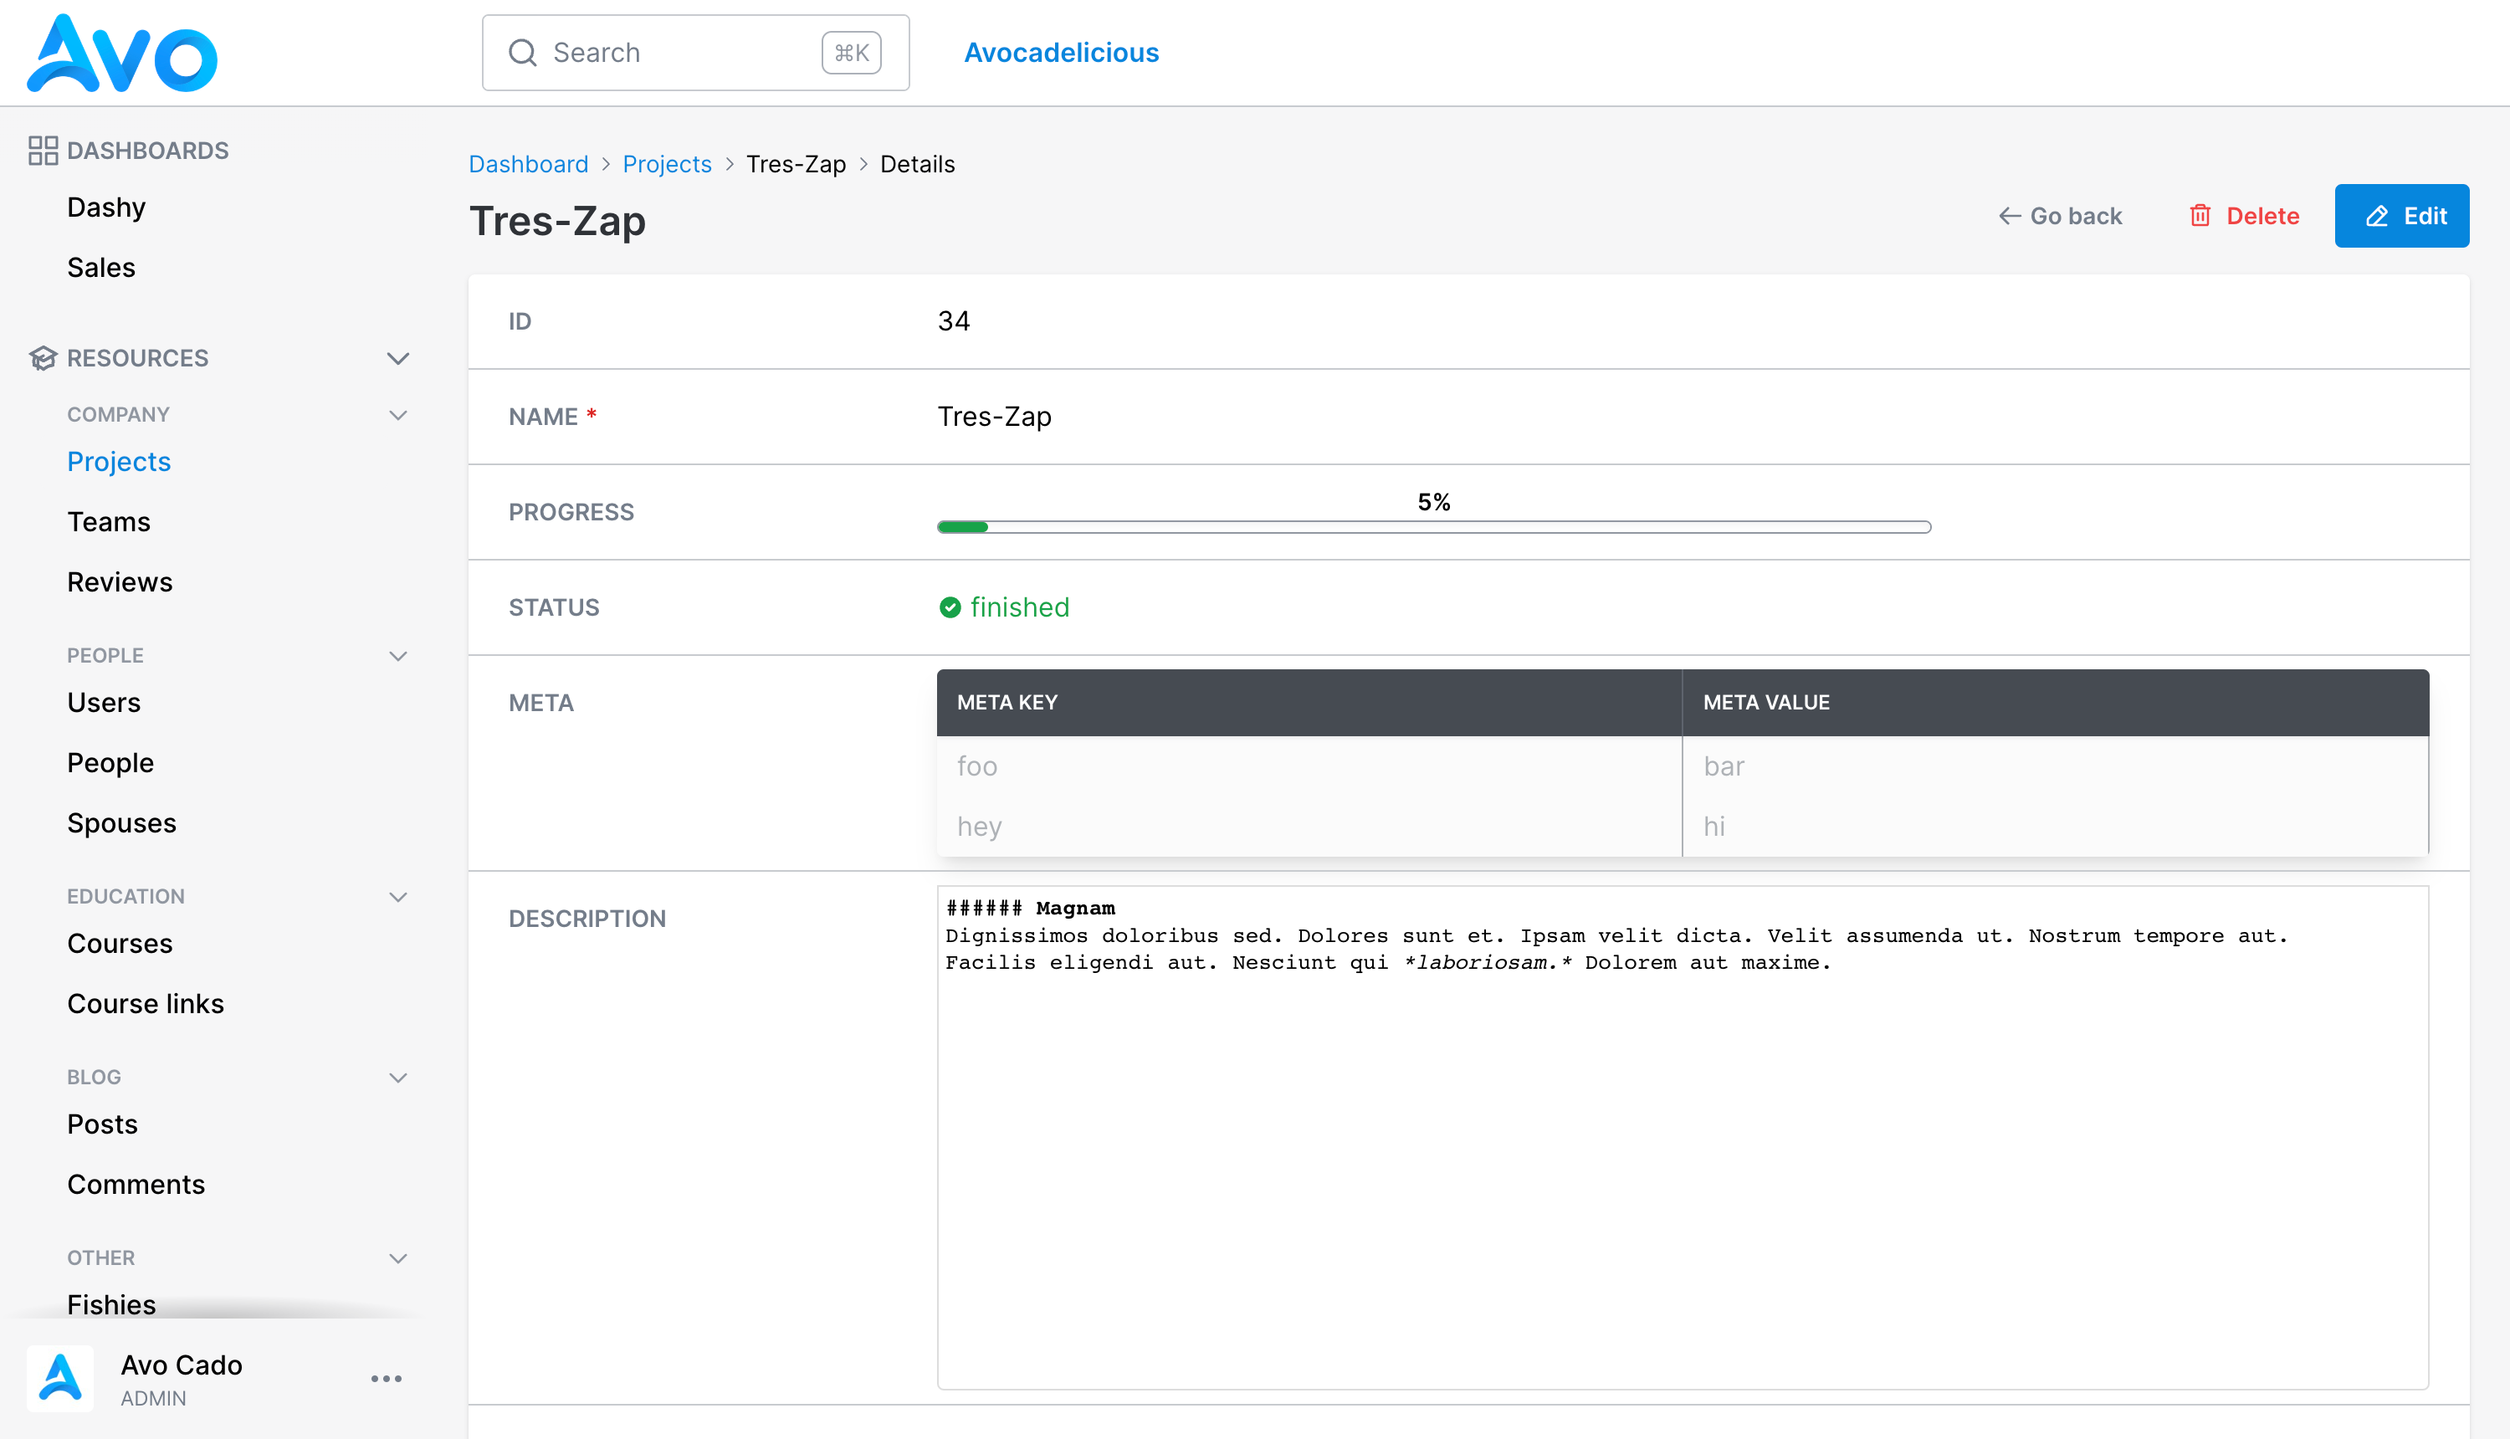
Task: Click the Resources graduation cap icon
Action: pyautogui.click(x=43, y=358)
